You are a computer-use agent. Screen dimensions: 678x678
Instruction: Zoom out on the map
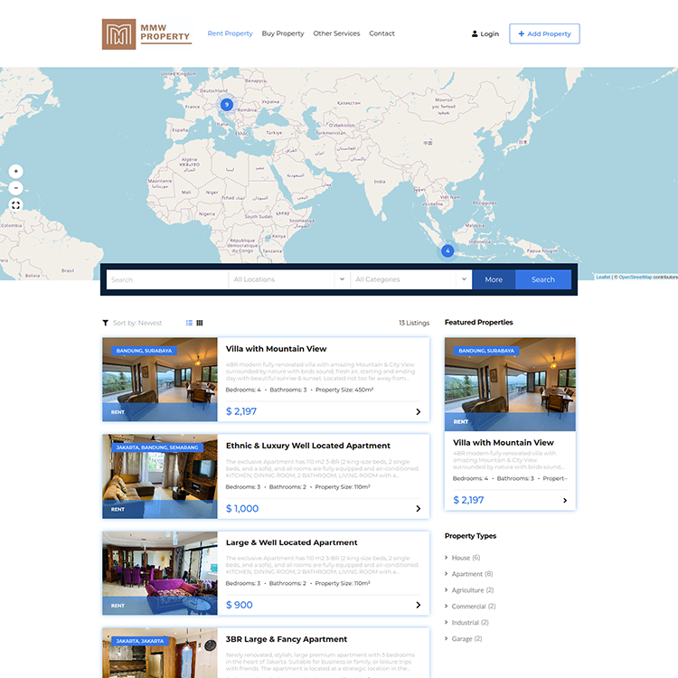(15, 188)
